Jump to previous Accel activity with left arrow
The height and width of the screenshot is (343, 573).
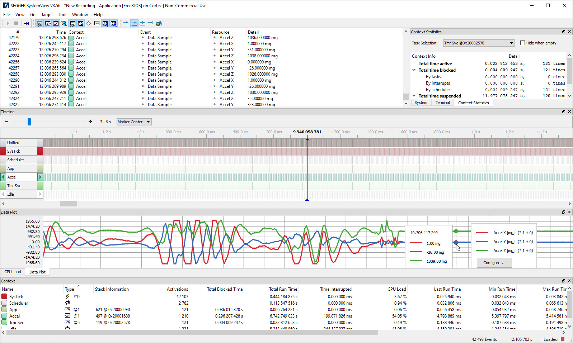(x=3, y=177)
